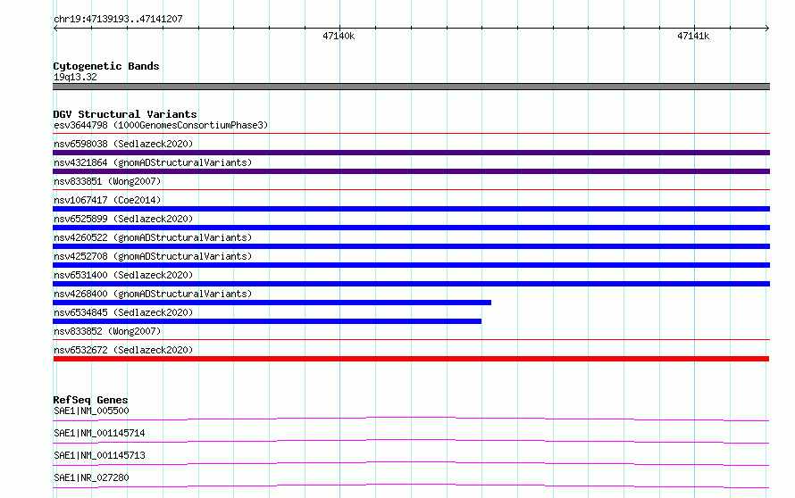Image resolution: width=795 pixels, height=498 pixels.
Task: Click the blue nsv6525899 variant bar
Action: click(x=411, y=228)
